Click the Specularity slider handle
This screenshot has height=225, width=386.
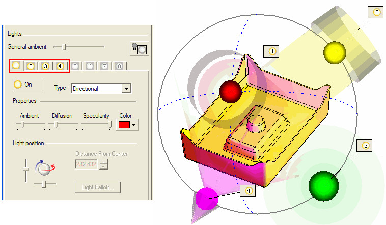(x=110, y=125)
